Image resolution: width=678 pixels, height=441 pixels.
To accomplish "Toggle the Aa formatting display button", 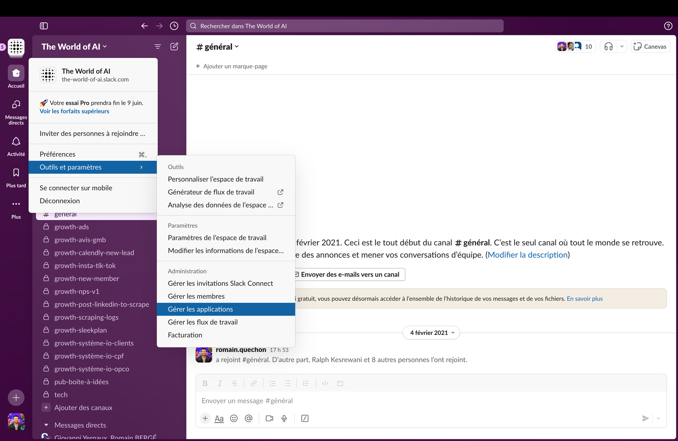I will pos(219,419).
